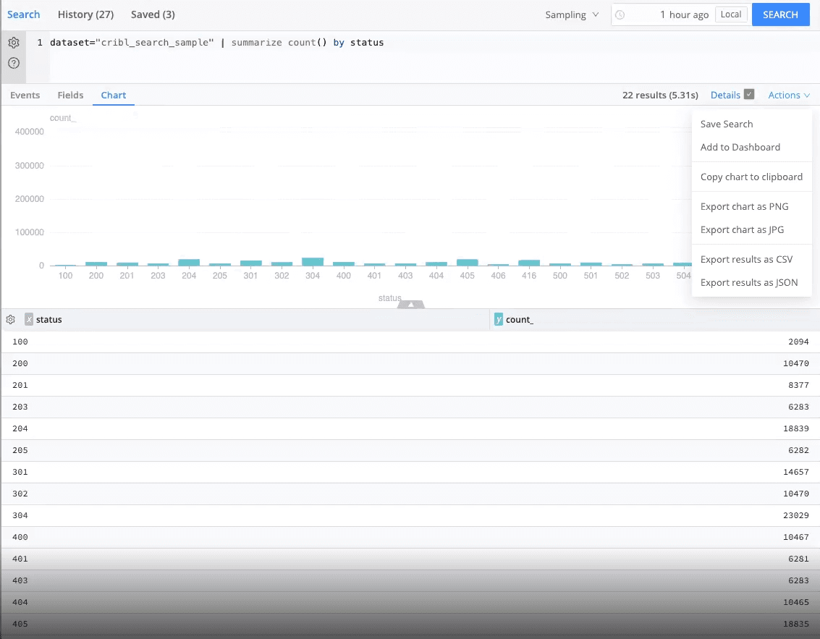Open table settings gear beside status column
Screen dimensions: 820x639
click(x=11, y=320)
